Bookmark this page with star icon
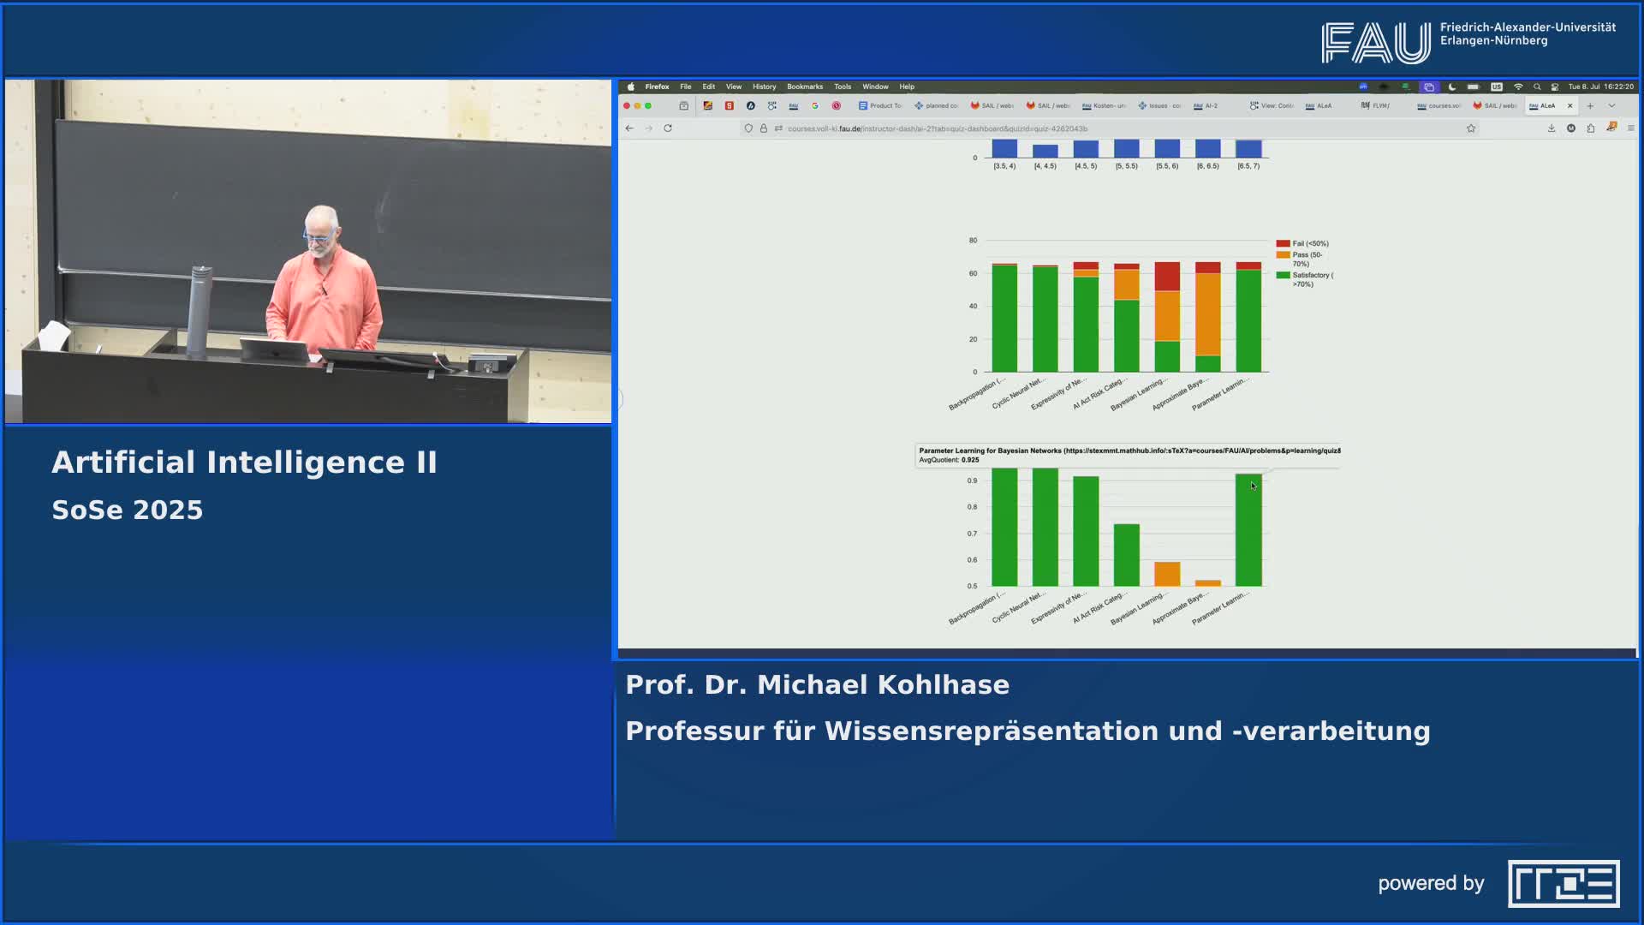Image resolution: width=1644 pixels, height=925 pixels. 1471,128
